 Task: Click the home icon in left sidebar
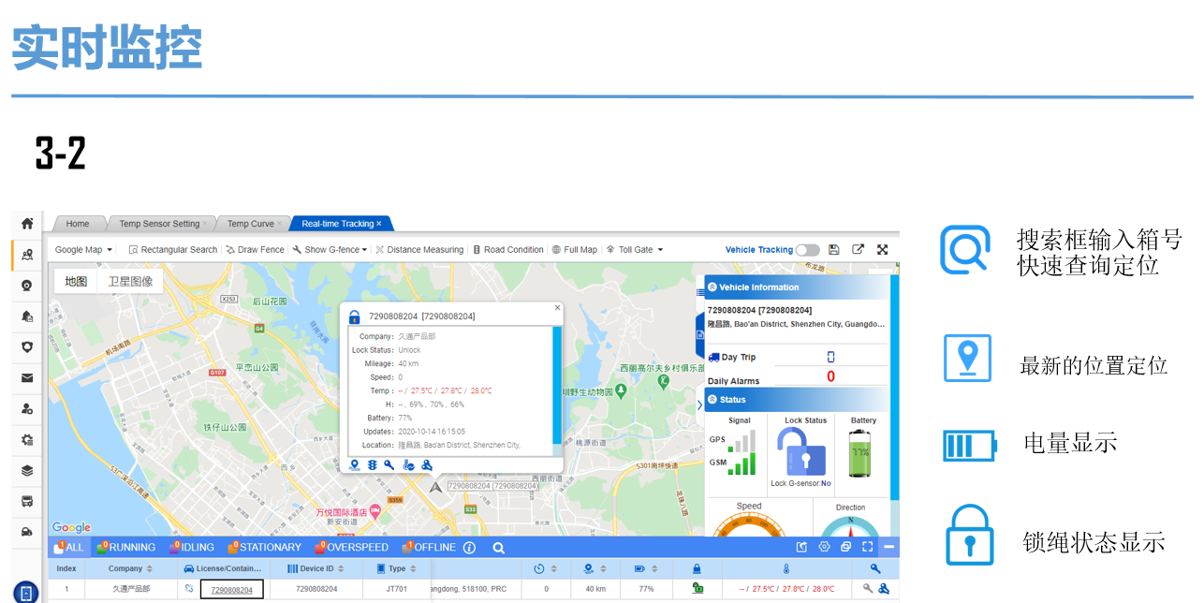[x=27, y=223]
